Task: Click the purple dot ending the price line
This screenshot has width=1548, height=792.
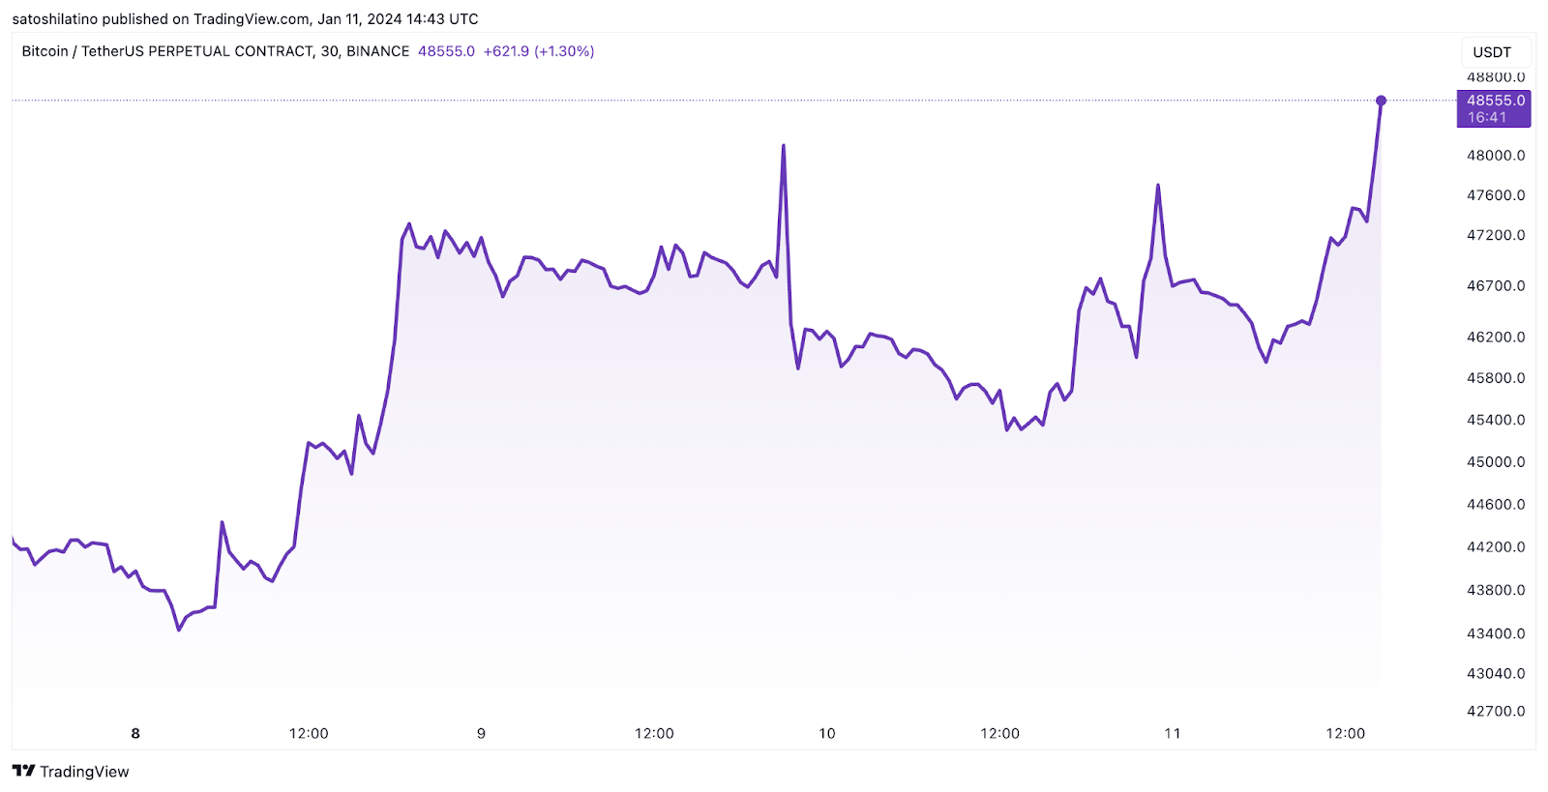Action: pos(1381,101)
